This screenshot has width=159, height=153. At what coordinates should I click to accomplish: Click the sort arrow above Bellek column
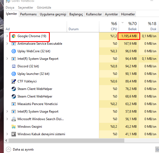coord(123,23)
